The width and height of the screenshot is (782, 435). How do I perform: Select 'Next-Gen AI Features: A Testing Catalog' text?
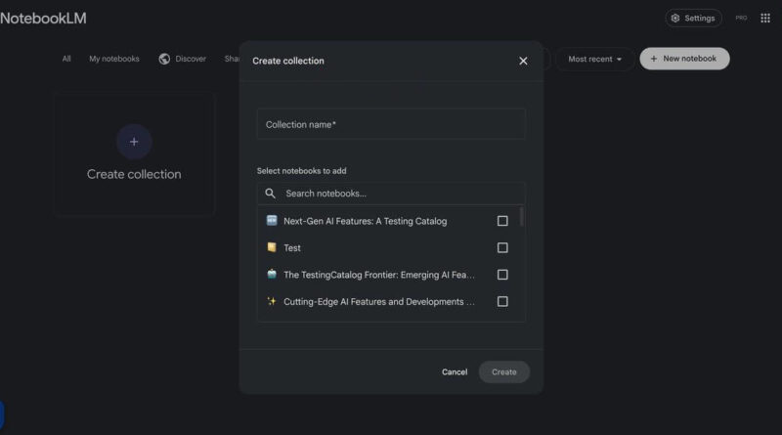point(365,221)
